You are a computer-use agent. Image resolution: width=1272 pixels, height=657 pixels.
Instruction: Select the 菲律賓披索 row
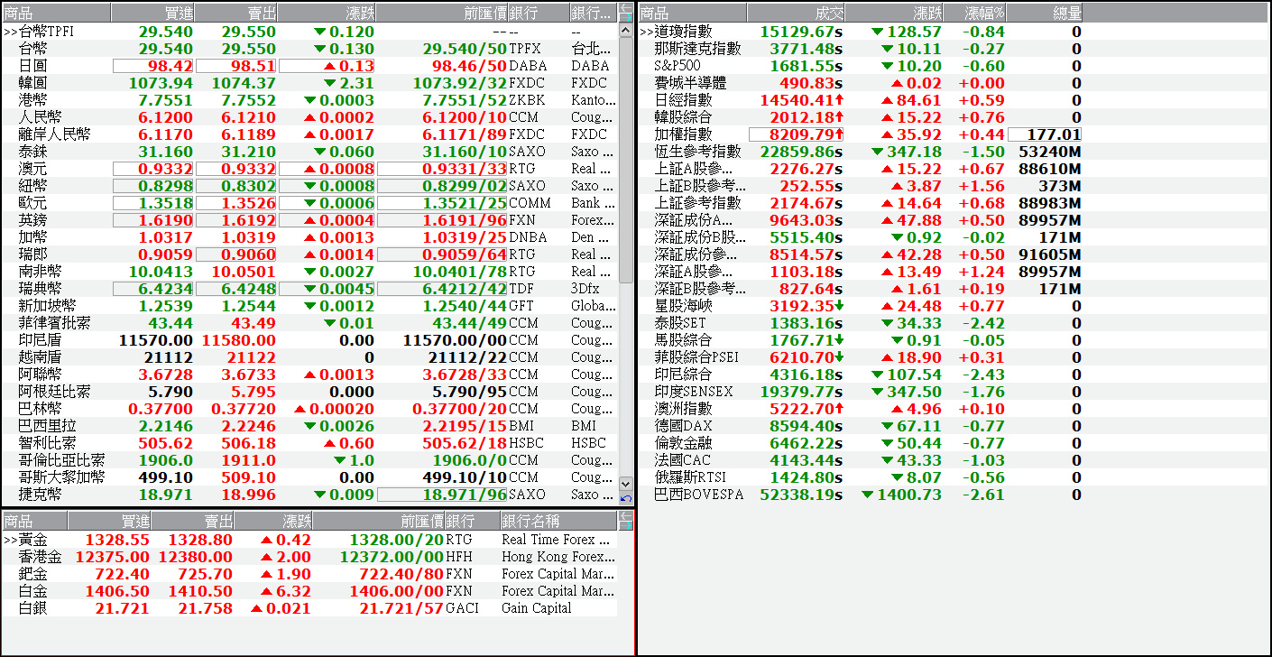(310, 323)
